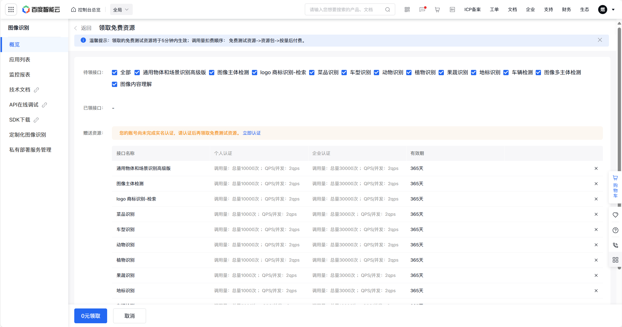Toggle the 车型识别 checkbox
This screenshot has width=622, height=327.
(344, 72)
